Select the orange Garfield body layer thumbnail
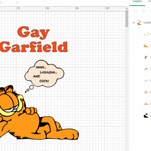 pyautogui.click(x=146, y=46)
